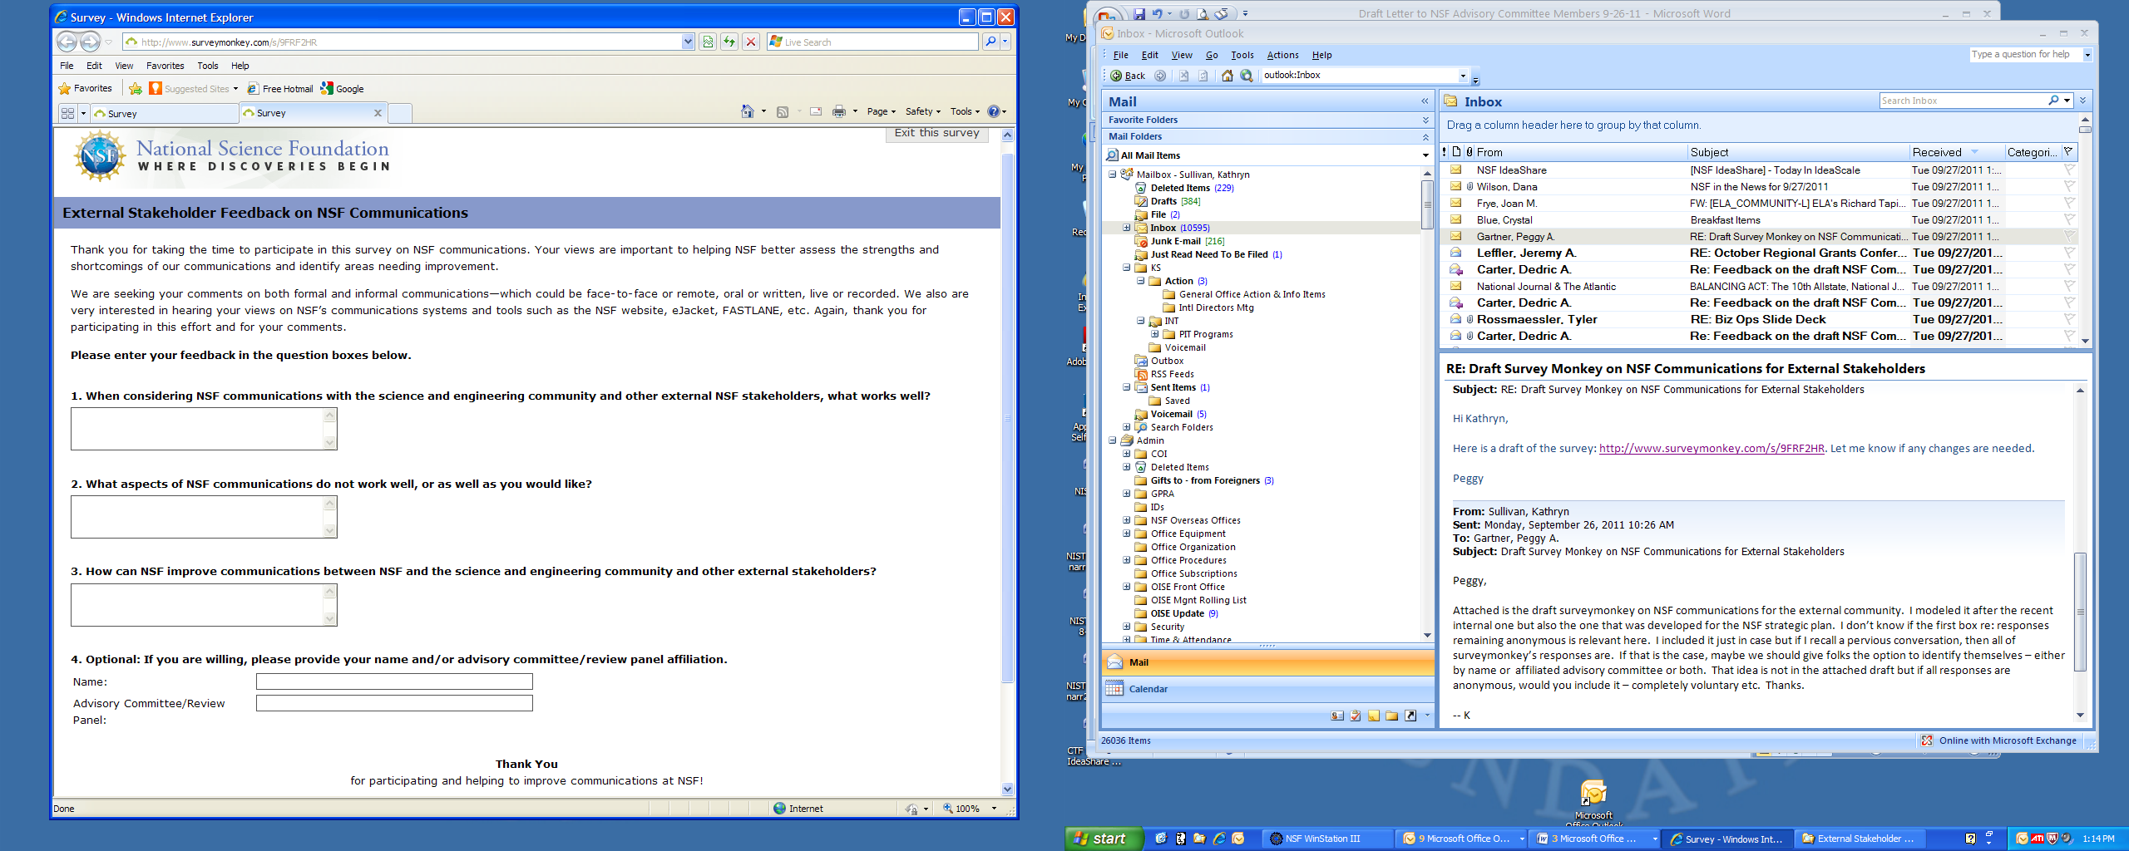
Task: Flag the Gartner, Peggy A. message
Action: pos(2069,237)
